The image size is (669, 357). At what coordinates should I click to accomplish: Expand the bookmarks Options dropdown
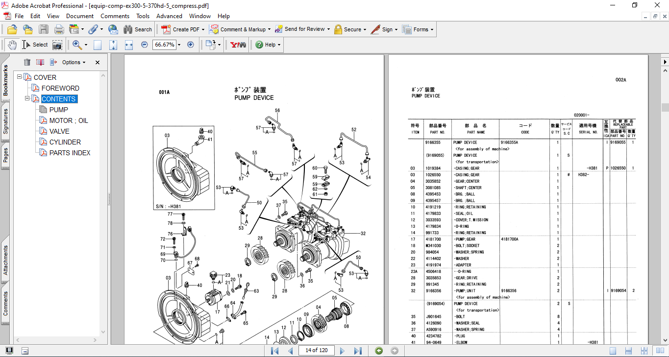point(74,62)
